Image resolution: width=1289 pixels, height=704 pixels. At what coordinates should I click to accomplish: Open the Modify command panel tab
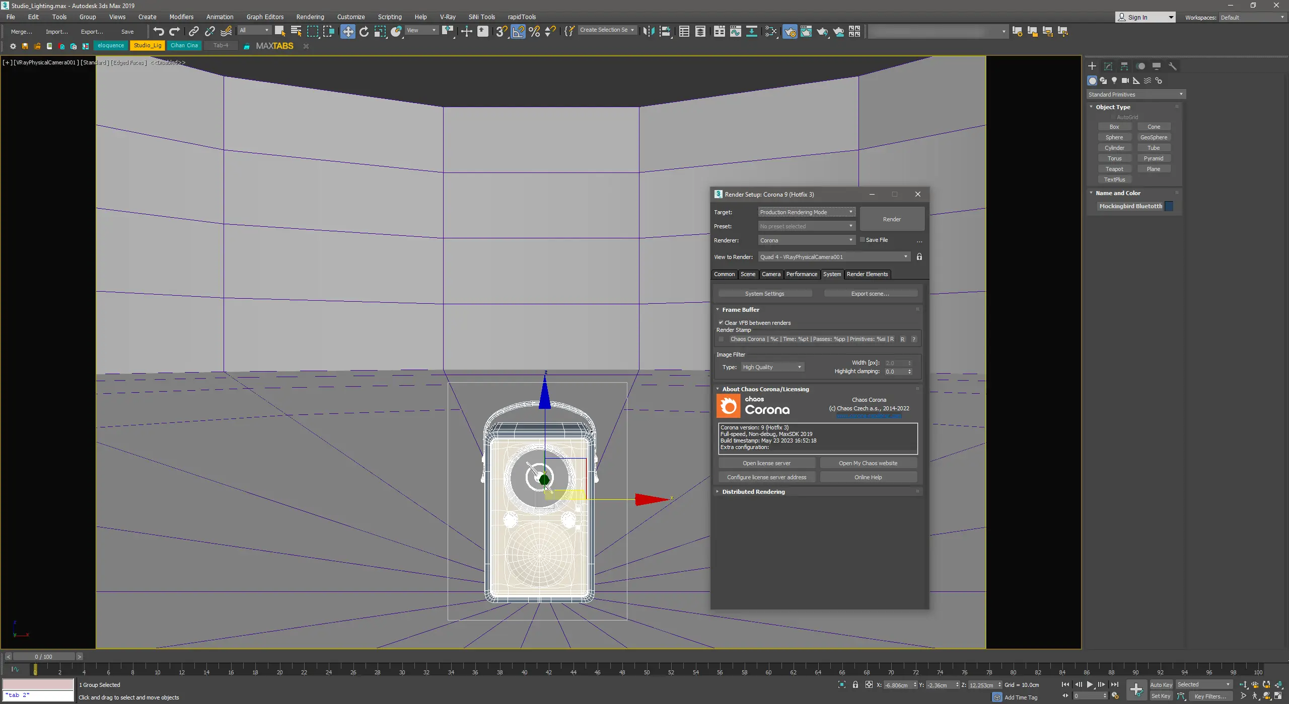[x=1108, y=66]
